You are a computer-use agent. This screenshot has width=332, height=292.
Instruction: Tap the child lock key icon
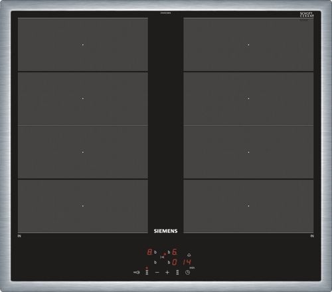[x=137, y=273]
